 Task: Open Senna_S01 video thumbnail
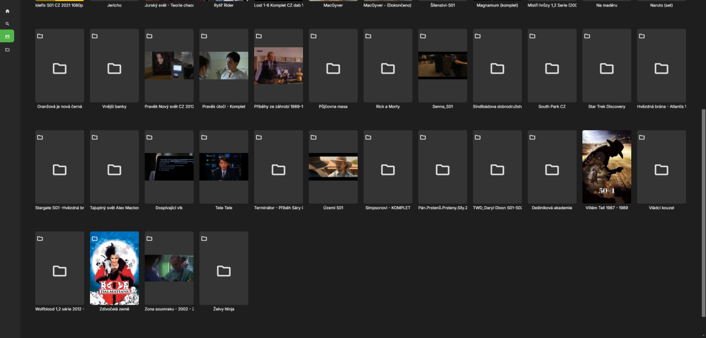pos(442,65)
